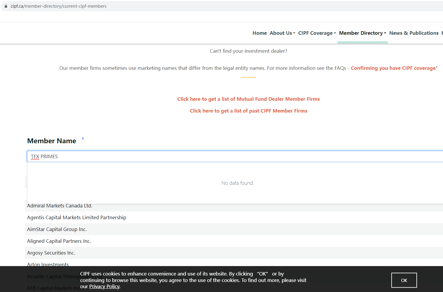
Task: Open the Home menu item
Action: (260, 33)
